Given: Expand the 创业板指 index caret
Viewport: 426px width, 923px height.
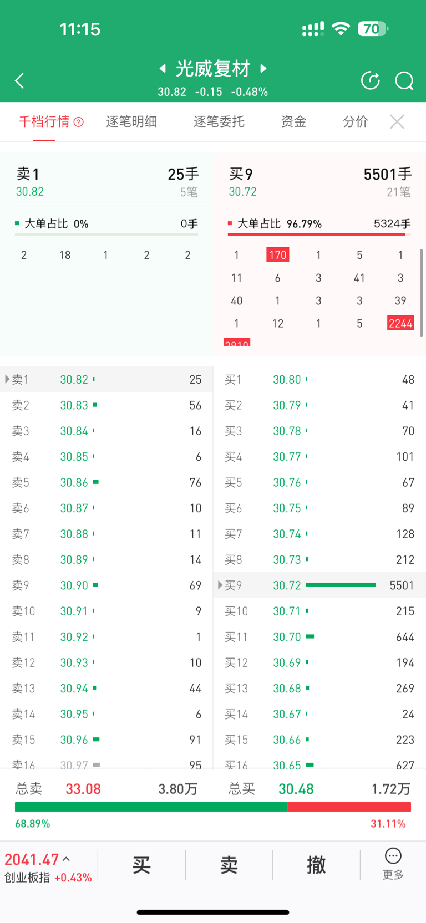Looking at the screenshot, I should (67, 859).
